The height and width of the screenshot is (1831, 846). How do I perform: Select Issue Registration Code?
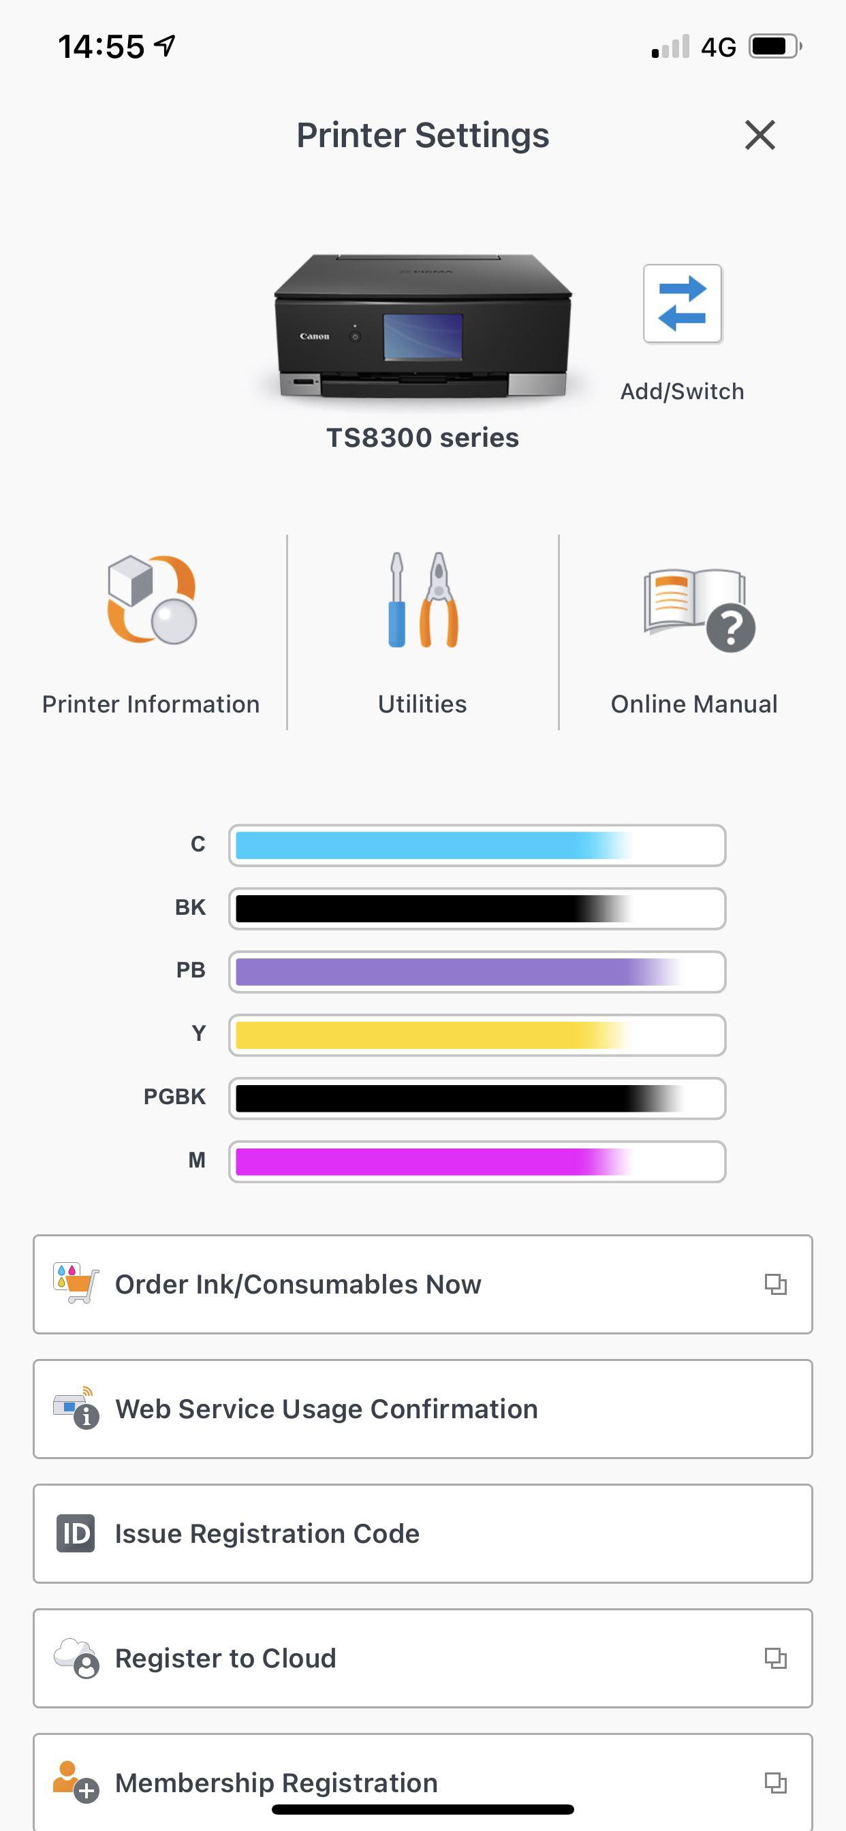pos(423,1533)
